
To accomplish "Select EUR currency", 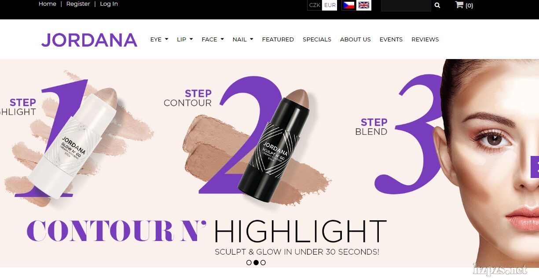I will pyautogui.click(x=330, y=5).
